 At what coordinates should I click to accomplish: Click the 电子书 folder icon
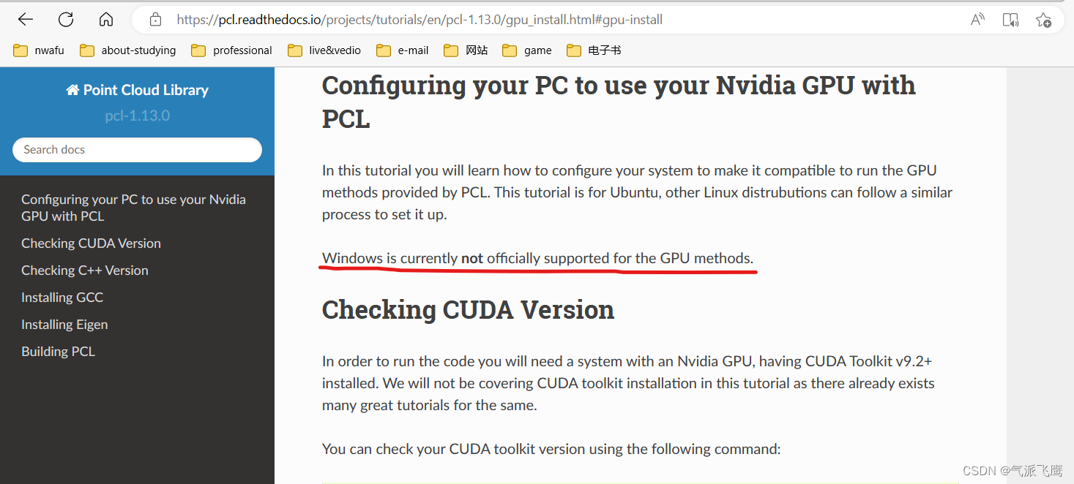[x=573, y=50]
